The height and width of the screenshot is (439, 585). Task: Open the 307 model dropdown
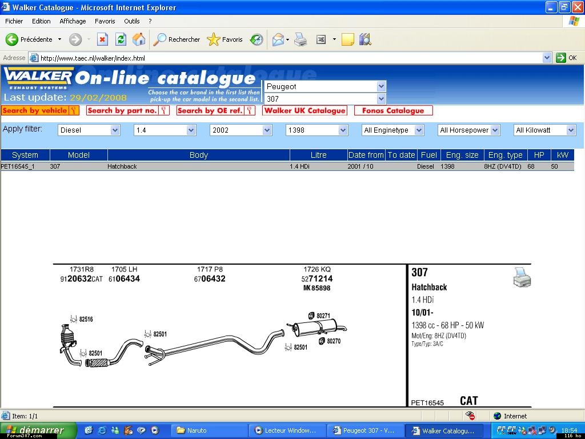point(381,99)
